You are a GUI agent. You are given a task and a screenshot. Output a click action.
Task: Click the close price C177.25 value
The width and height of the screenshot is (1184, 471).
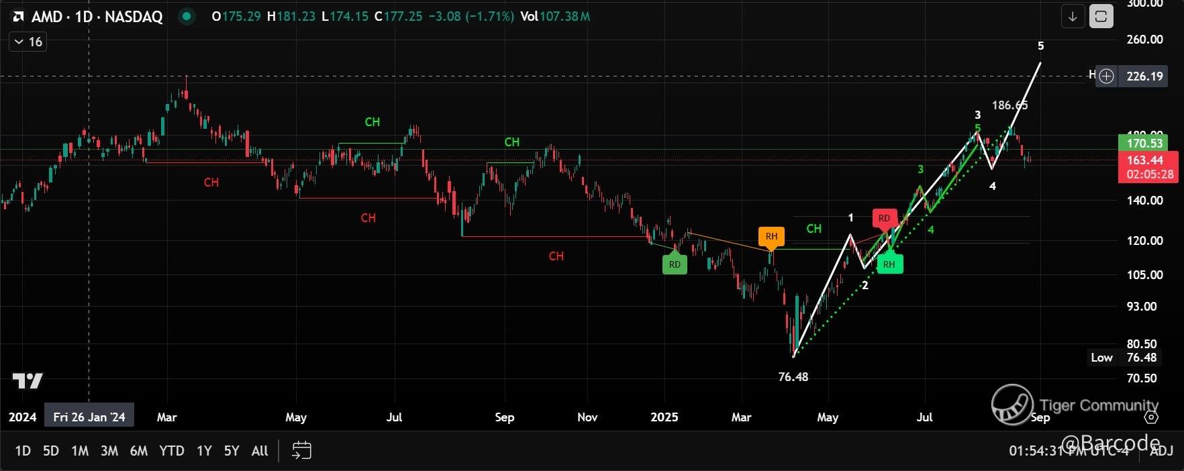pyautogui.click(x=399, y=16)
